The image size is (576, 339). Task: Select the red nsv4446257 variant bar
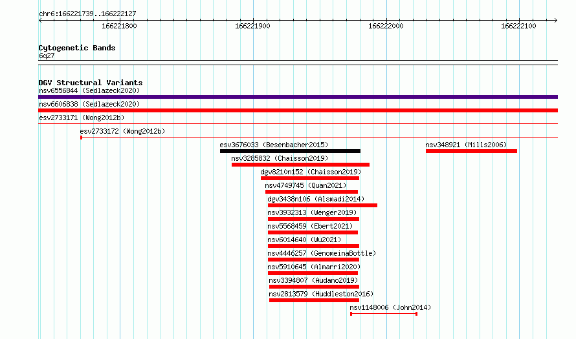pos(313,260)
